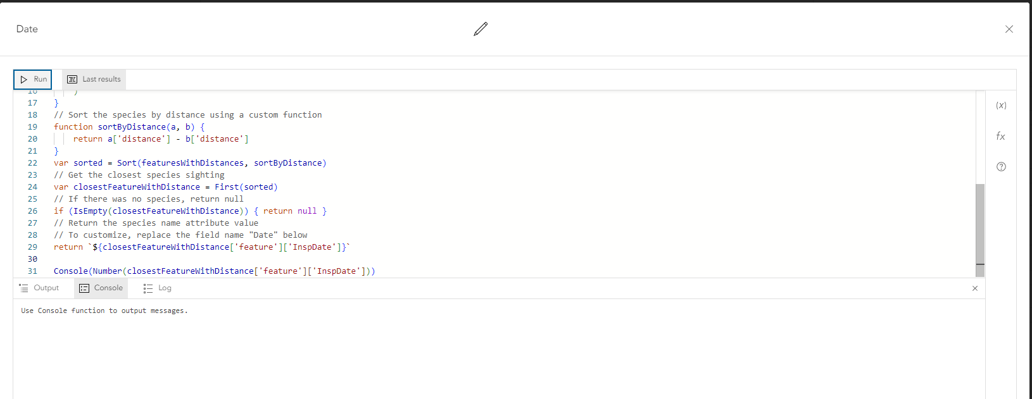Select the Console list icon
Image resolution: width=1032 pixels, height=399 pixels.
pos(84,288)
